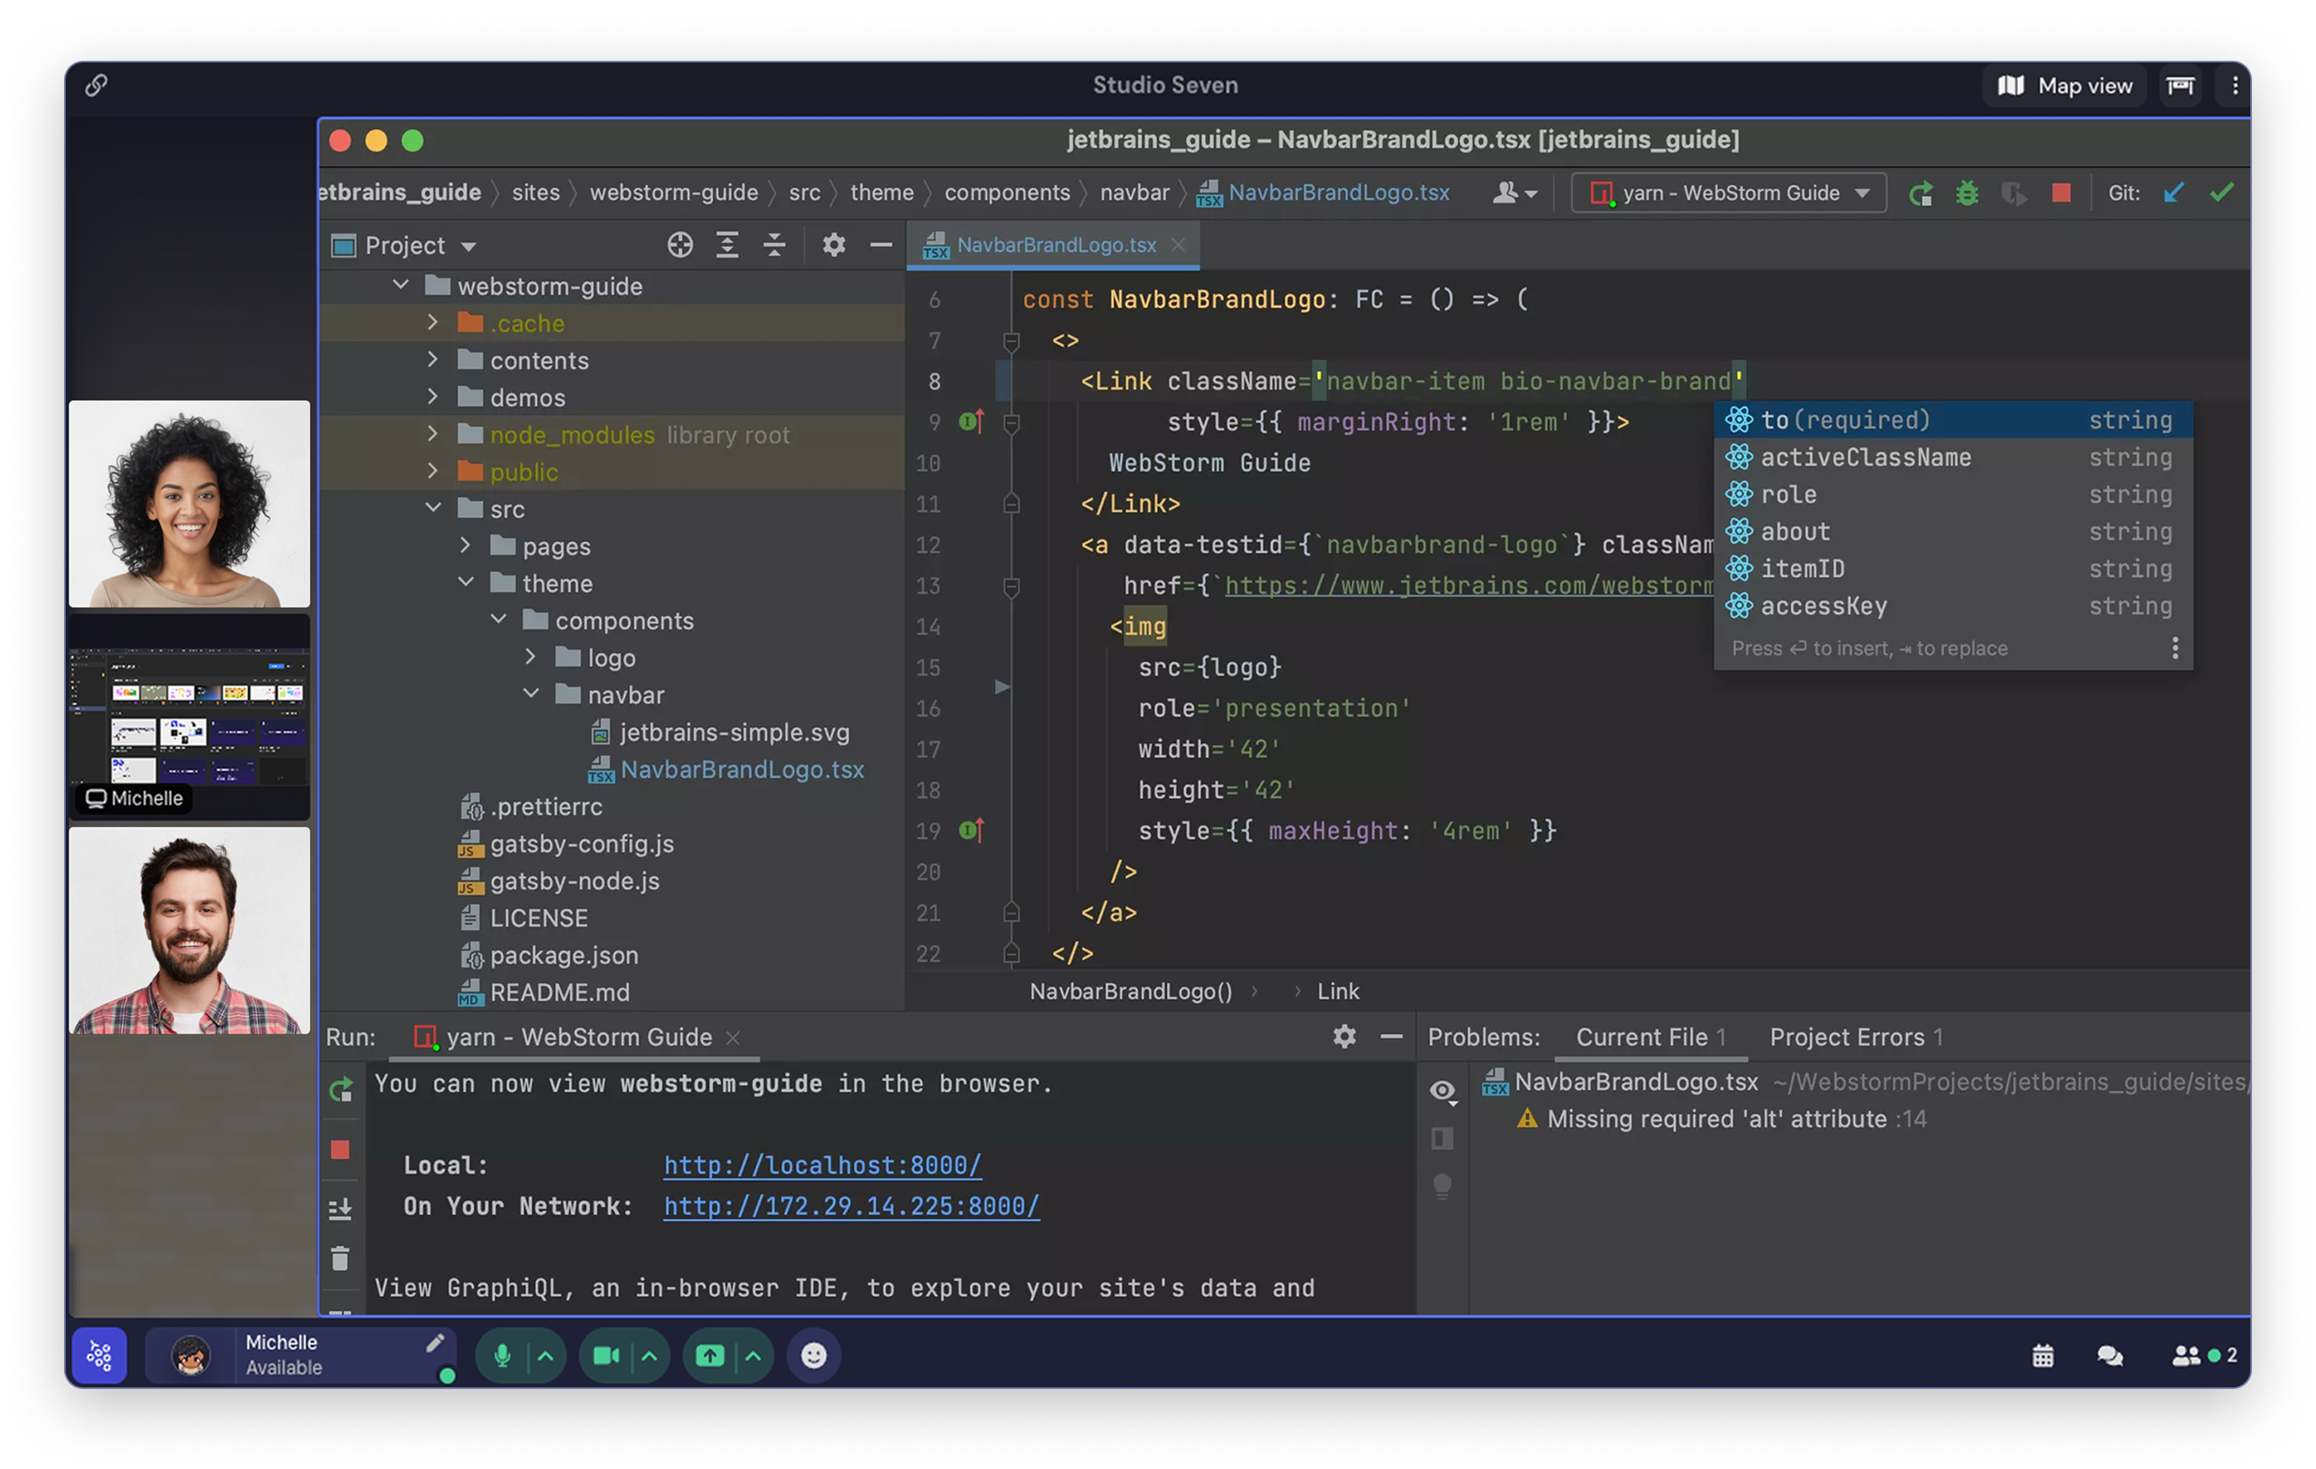Expand the node_modules folder
The image size is (2316, 1469).
[x=433, y=434]
